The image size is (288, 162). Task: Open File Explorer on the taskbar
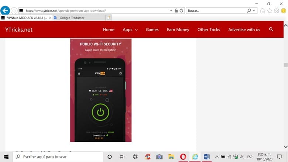pos(171,157)
